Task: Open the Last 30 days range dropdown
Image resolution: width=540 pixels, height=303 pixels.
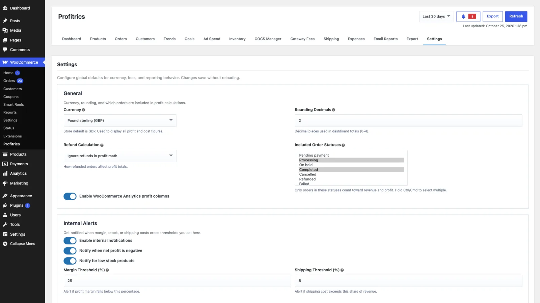Action: 436,16
